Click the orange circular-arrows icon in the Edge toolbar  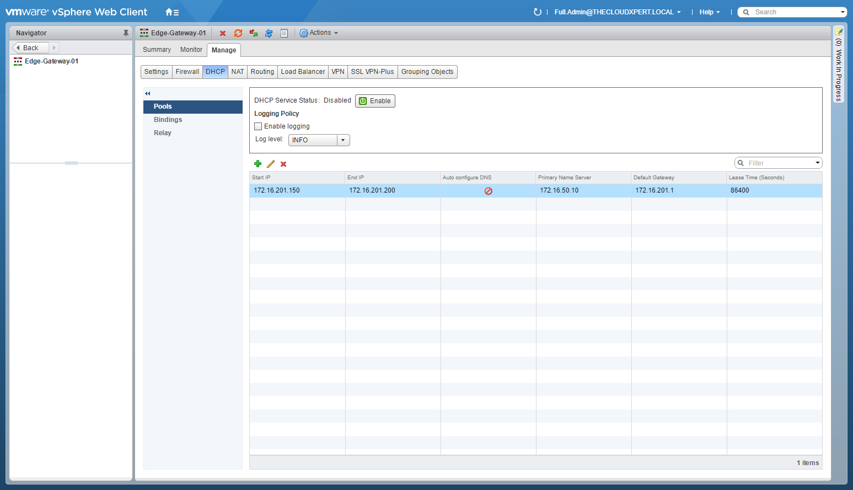click(x=238, y=33)
